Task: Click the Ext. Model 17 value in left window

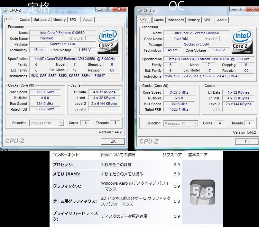Action: 75,70
